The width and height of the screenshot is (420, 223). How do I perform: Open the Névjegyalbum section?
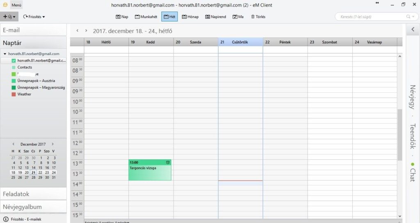pos(33,207)
